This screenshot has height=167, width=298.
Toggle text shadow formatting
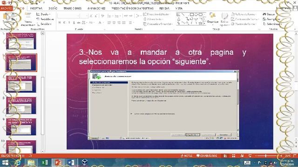(x=74, y=23)
